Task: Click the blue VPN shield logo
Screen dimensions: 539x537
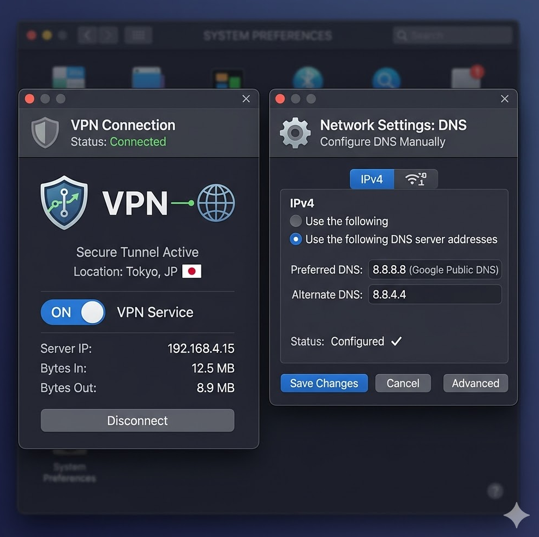Action: [64, 202]
